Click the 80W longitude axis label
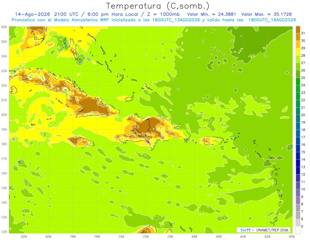Image resolution: width=310 pixels, height=240 pixels. (x=48, y=237)
